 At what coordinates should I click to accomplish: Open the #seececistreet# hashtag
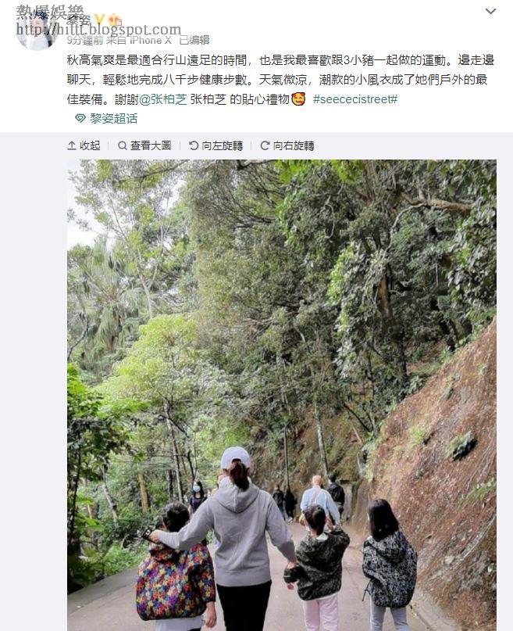pos(355,99)
